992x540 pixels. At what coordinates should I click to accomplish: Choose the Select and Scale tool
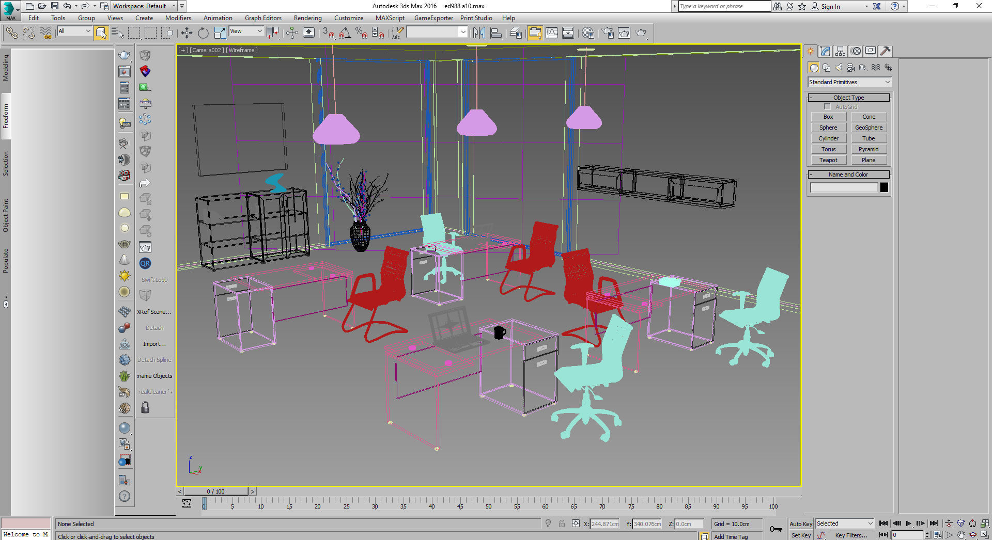pos(220,33)
